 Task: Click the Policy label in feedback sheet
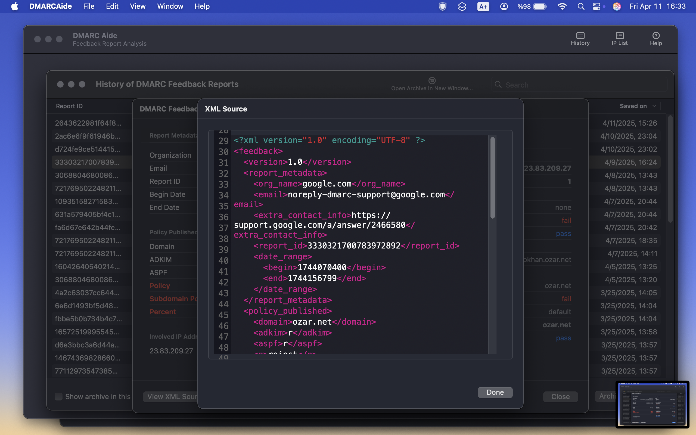pos(160,286)
